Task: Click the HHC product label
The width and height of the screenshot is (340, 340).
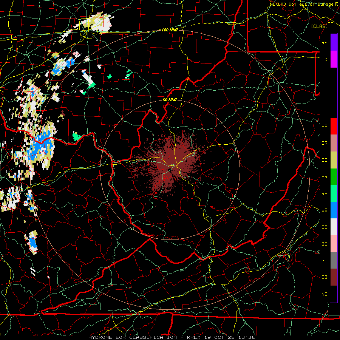Action: tap(332, 22)
